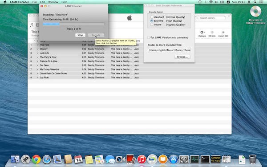This screenshot has width=267, height=167.
Task: Open the music note library icon
Action: (32, 25)
